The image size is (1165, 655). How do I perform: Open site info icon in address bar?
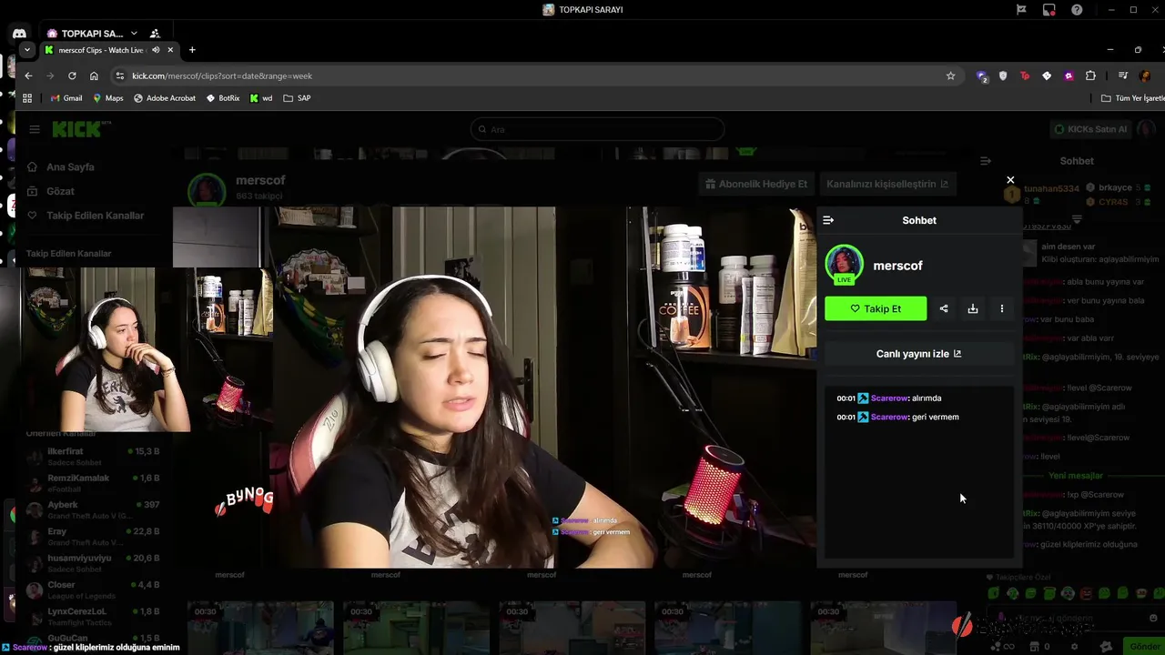tap(119, 76)
